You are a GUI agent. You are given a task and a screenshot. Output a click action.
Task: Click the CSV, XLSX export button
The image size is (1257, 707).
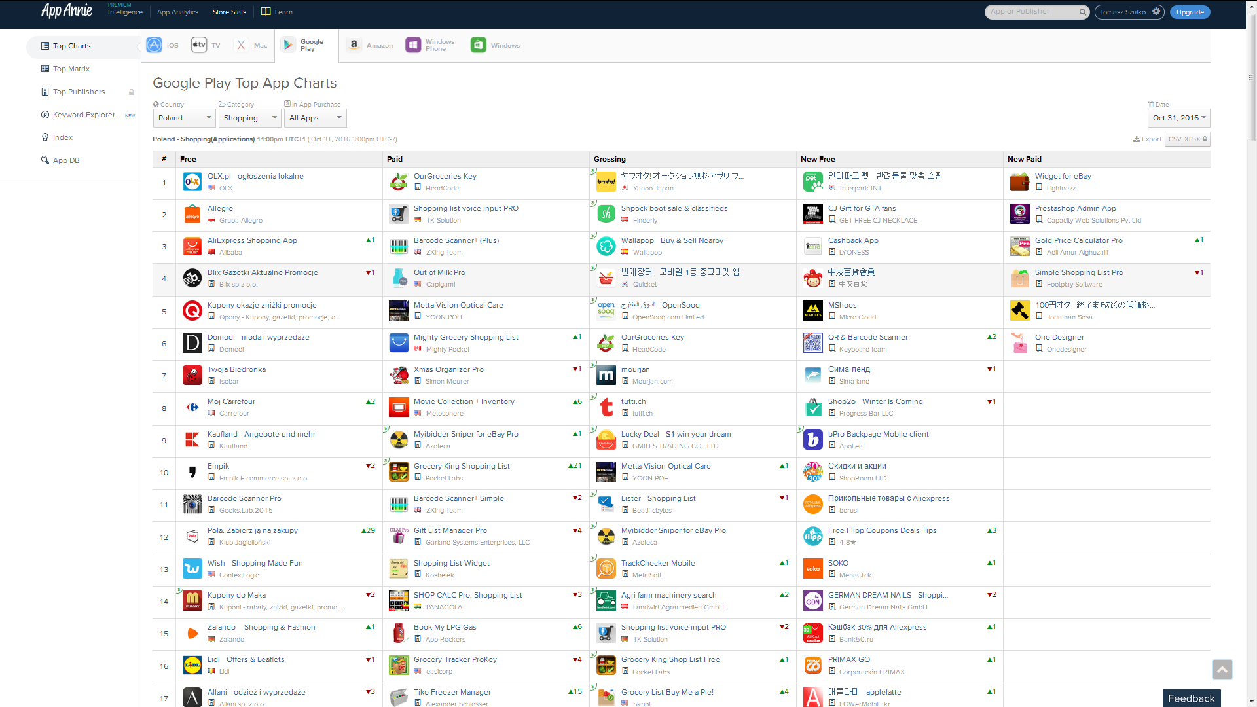[x=1187, y=139]
